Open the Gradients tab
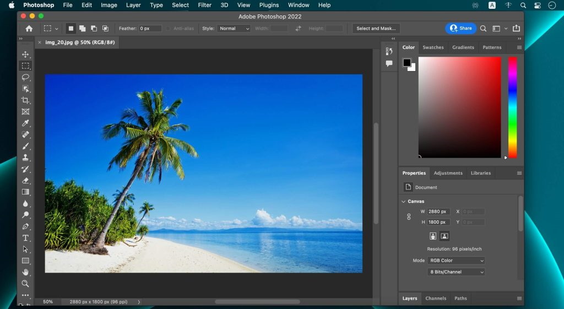Screen dimensions: 564x309 click(463, 47)
